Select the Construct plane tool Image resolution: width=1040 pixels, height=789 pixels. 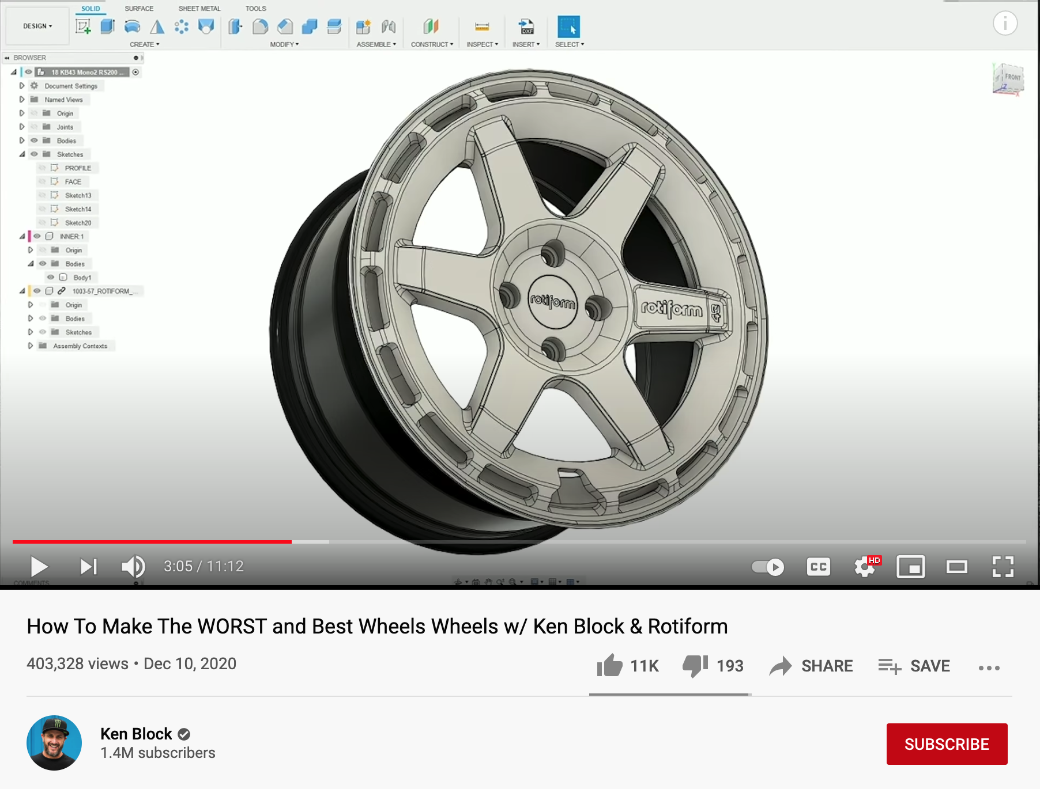(431, 26)
